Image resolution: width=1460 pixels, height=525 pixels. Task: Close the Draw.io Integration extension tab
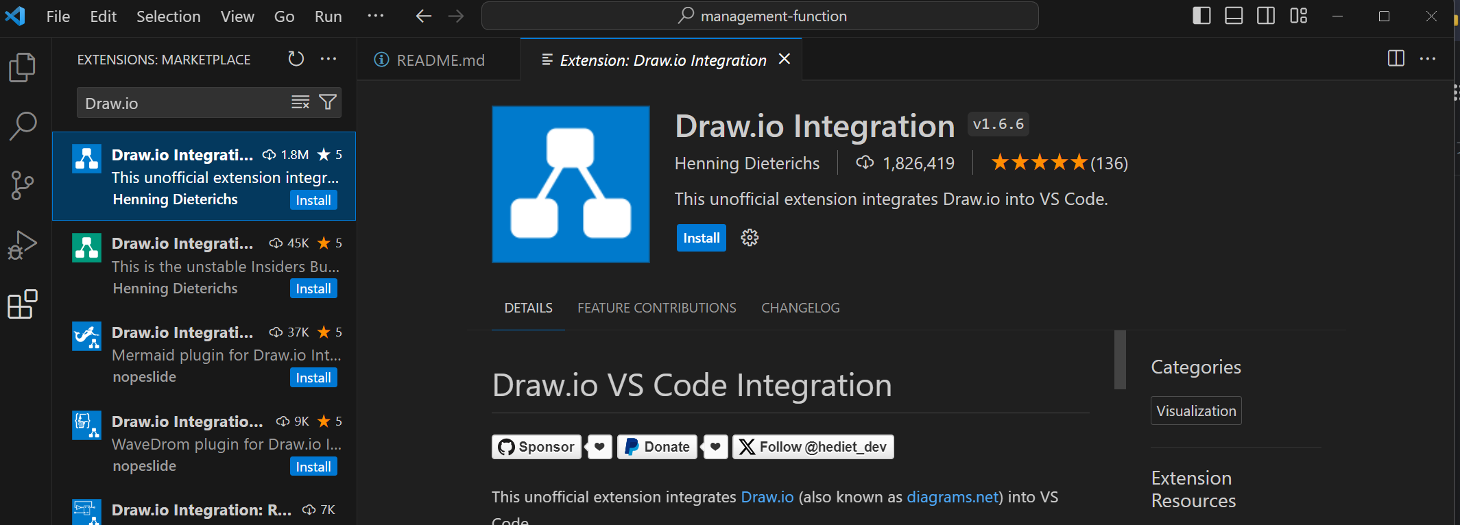click(785, 59)
